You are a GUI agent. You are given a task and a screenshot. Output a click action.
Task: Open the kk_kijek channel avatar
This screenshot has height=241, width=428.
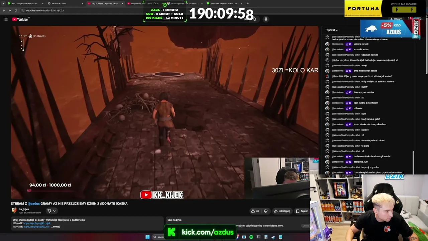tap(14, 210)
